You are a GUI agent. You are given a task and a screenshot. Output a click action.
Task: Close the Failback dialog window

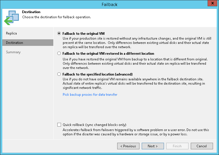[x=212, y=4]
